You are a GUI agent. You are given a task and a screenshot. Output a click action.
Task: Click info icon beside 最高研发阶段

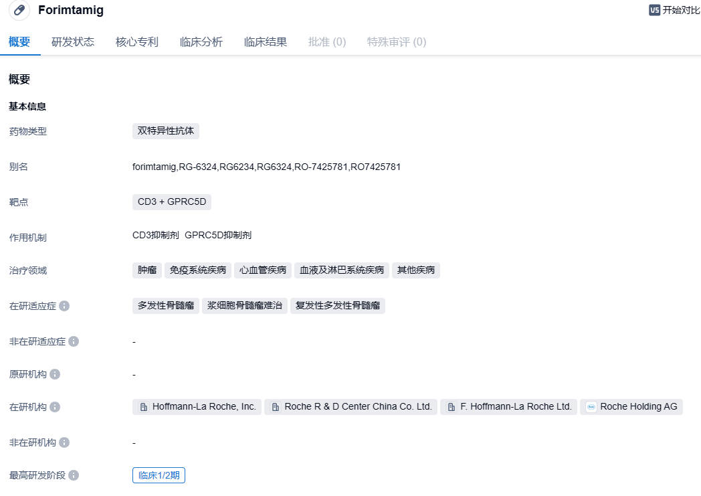[74, 475]
